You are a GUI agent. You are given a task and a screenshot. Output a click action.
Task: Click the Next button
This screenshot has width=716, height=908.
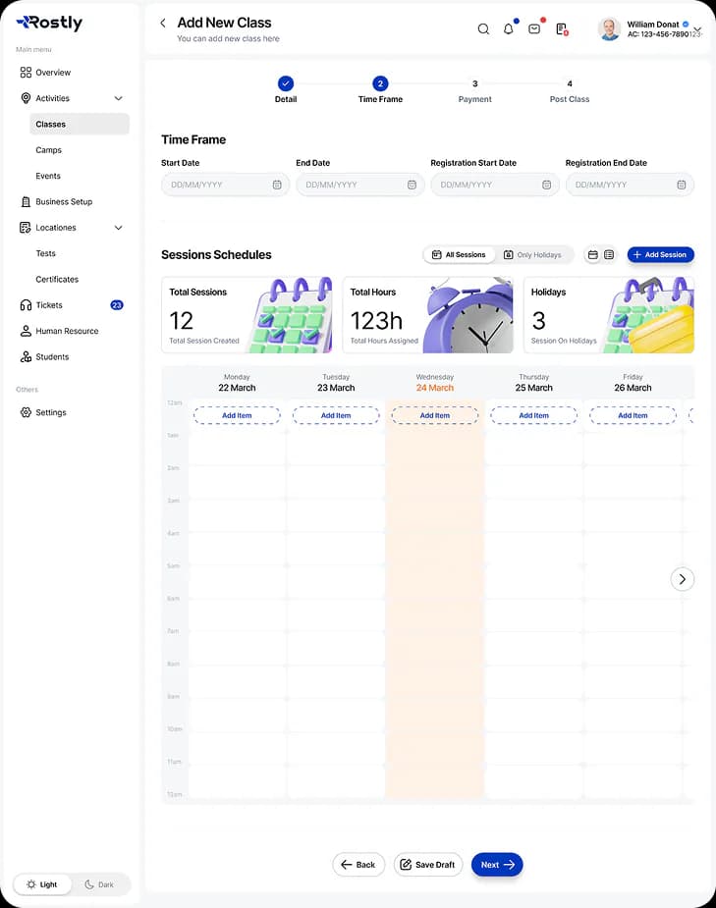coord(497,865)
